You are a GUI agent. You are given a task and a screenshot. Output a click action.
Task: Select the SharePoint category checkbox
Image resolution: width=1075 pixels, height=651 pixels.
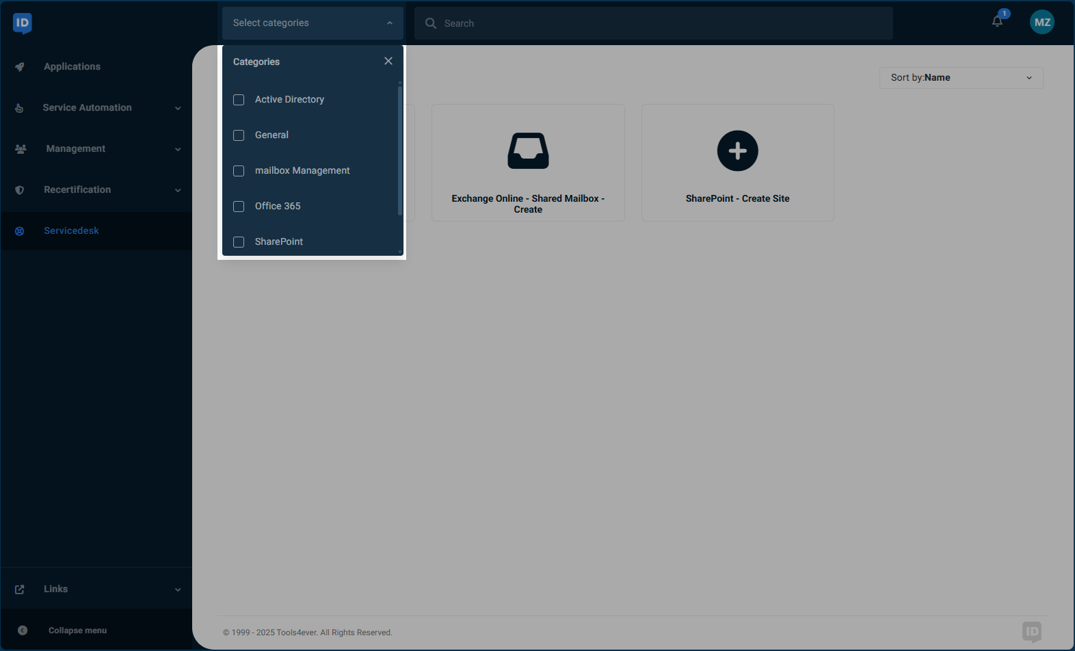(239, 242)
